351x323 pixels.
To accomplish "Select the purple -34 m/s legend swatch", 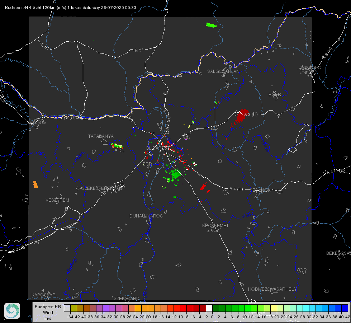I will pyautogui.click(x=106, y=308).
